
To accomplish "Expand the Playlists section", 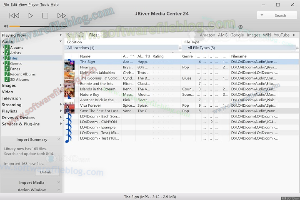I will 61,111.
